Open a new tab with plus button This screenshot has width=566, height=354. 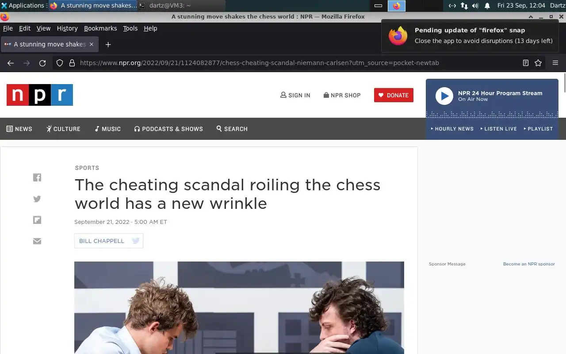point(108,44)
